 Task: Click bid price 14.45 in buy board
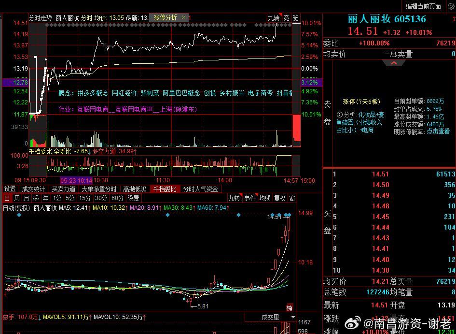380,217
